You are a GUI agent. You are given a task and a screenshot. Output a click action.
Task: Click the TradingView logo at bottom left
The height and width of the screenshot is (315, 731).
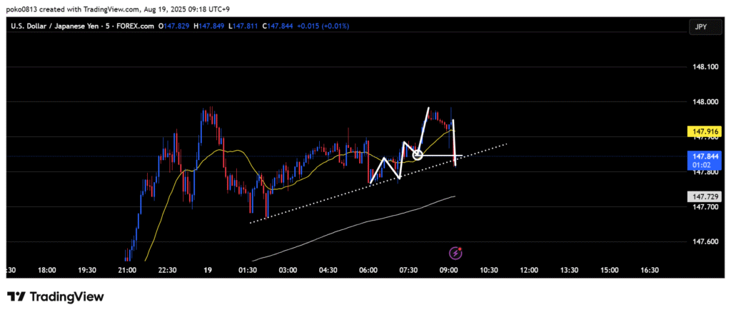[x=56, y=296]
